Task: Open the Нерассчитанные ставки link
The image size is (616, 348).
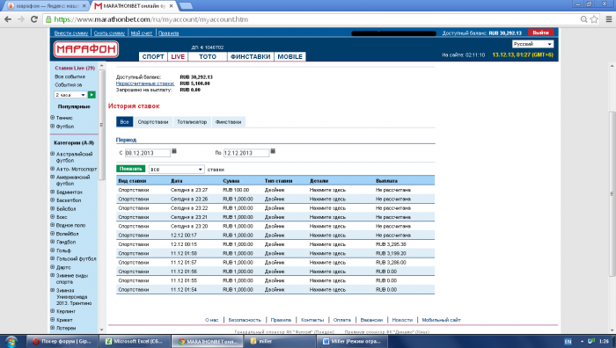Action: tap(145, 83)
